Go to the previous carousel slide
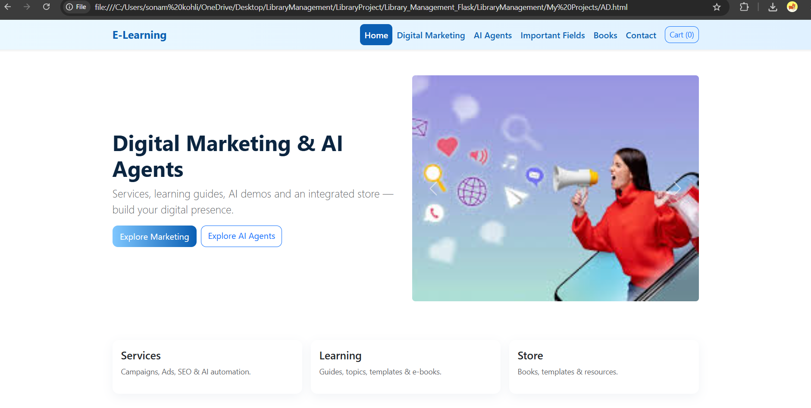Screen dimensions: 811x408 point(433,189)
